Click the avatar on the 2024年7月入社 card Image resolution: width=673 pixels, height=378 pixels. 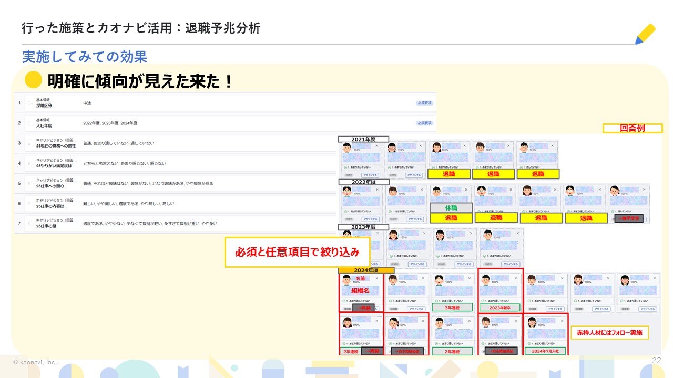[x=532, y=322]
